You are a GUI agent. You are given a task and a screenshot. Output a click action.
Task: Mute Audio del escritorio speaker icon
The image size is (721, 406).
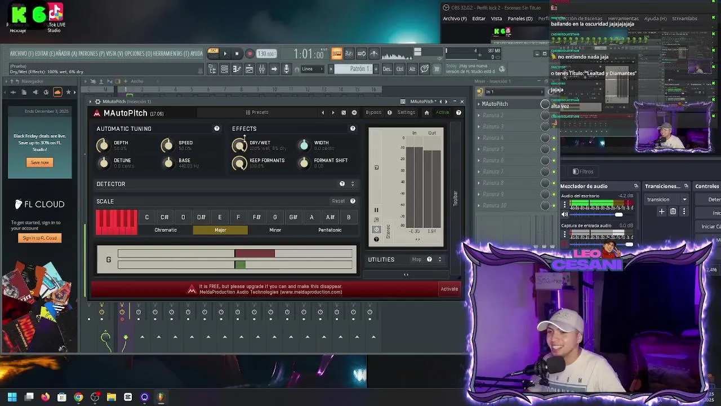(x=565, y=214)
